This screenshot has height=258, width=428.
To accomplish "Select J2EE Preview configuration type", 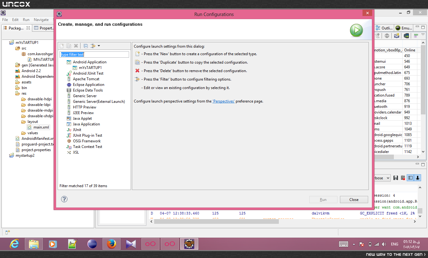I will tap(83, 113).
